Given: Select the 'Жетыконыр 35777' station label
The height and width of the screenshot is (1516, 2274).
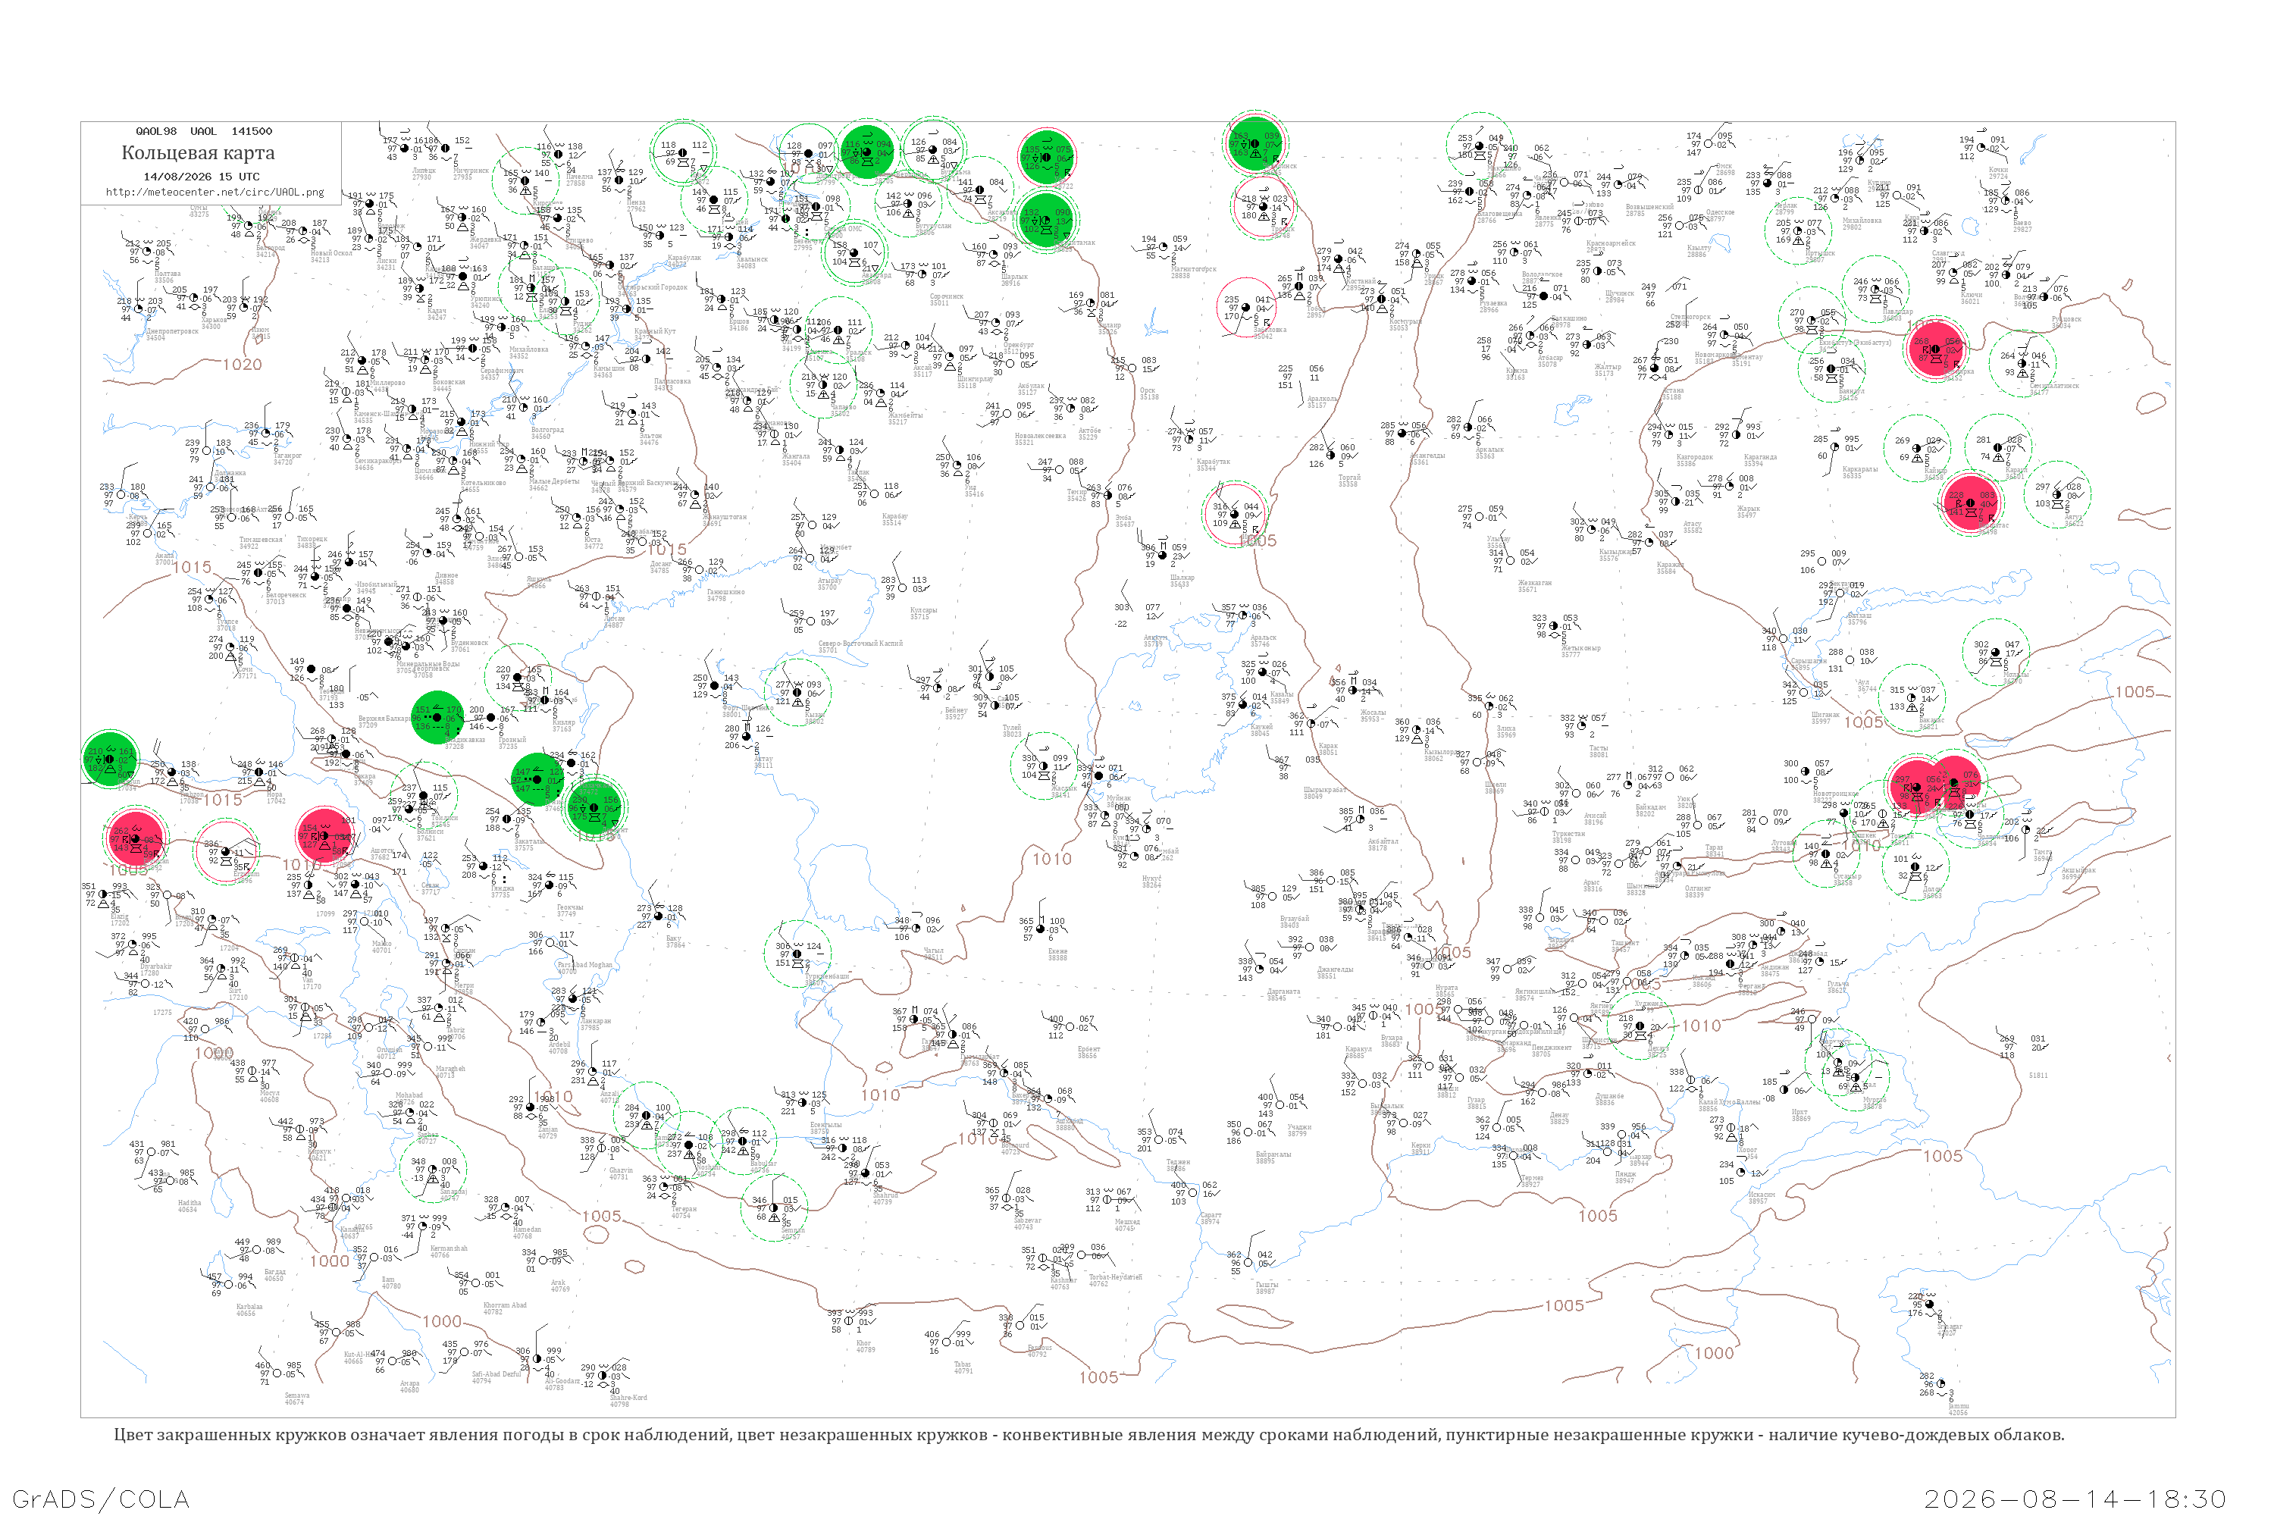Looking at the screenshot, I should point(1580,652).
